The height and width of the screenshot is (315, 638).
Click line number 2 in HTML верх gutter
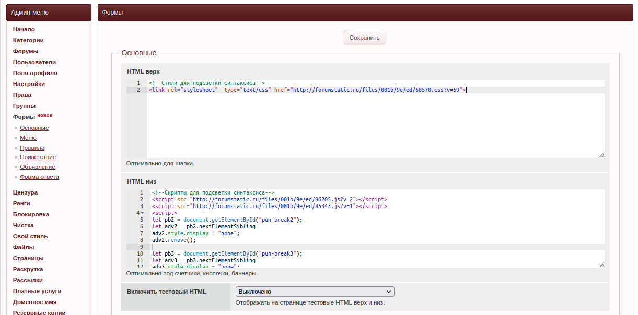coord(138,90)
